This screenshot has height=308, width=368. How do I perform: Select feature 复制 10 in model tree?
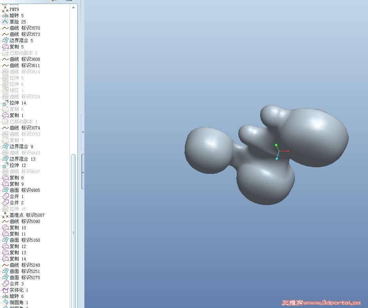(18, 228)
